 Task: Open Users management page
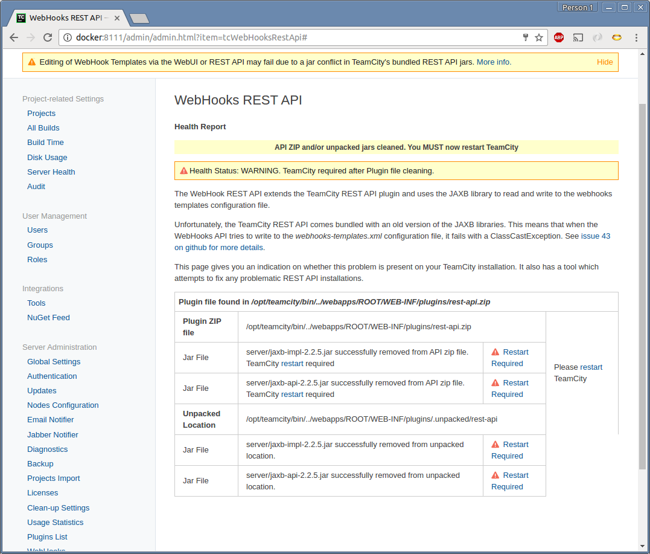coord(37,230)
